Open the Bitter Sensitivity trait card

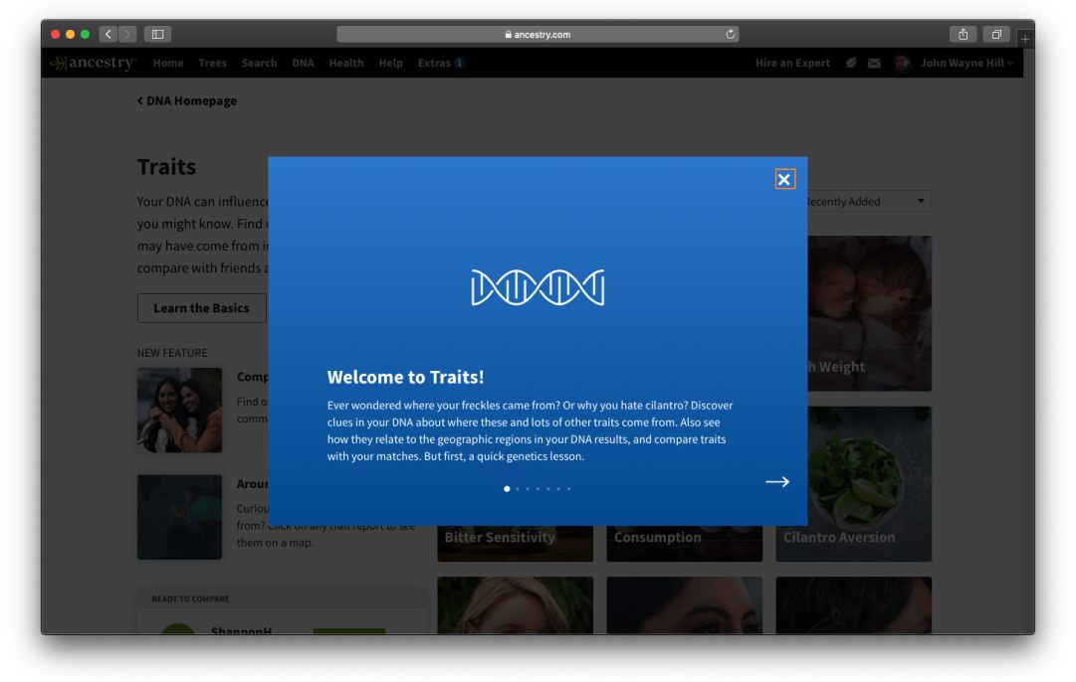click(x=516, y=544)
